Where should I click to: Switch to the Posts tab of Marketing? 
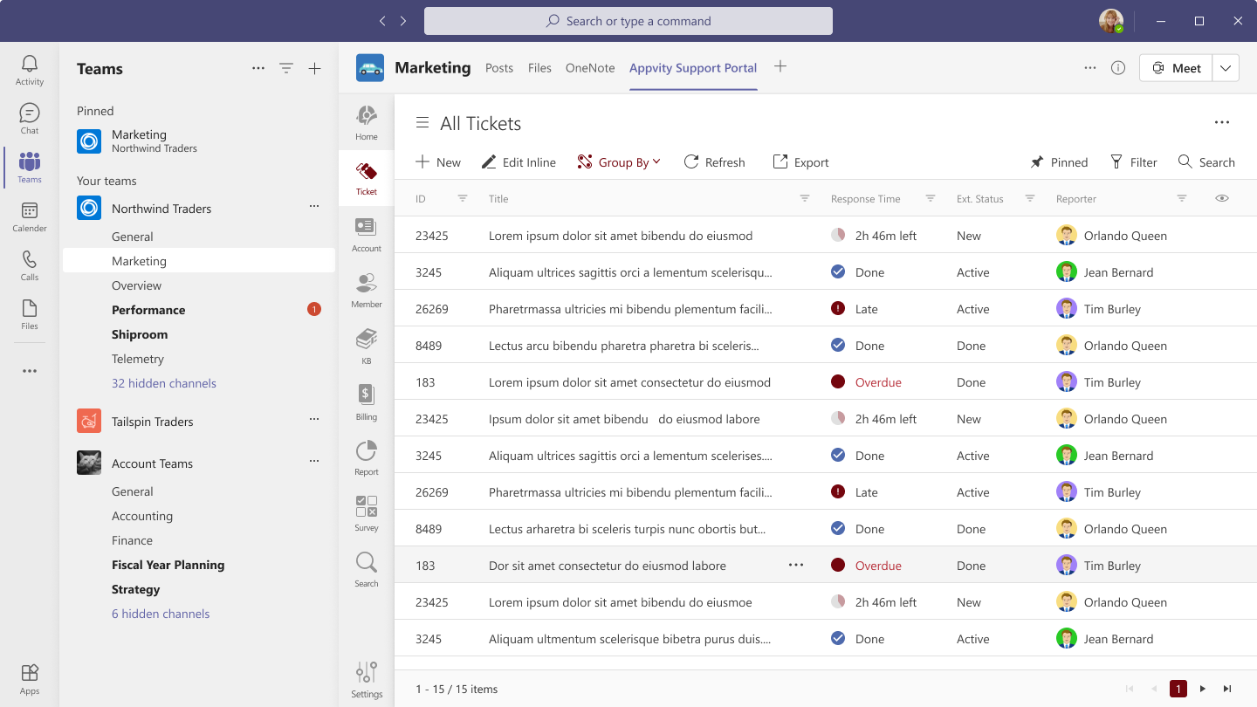pos(499,67)
